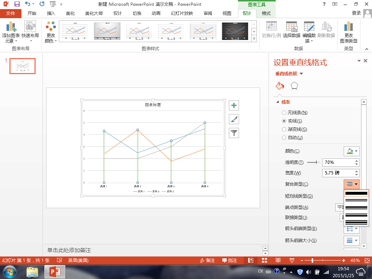Screen dimensions: 372x279
Task: Click the Repeat/Redo icon
Action: tap(42, 4)
